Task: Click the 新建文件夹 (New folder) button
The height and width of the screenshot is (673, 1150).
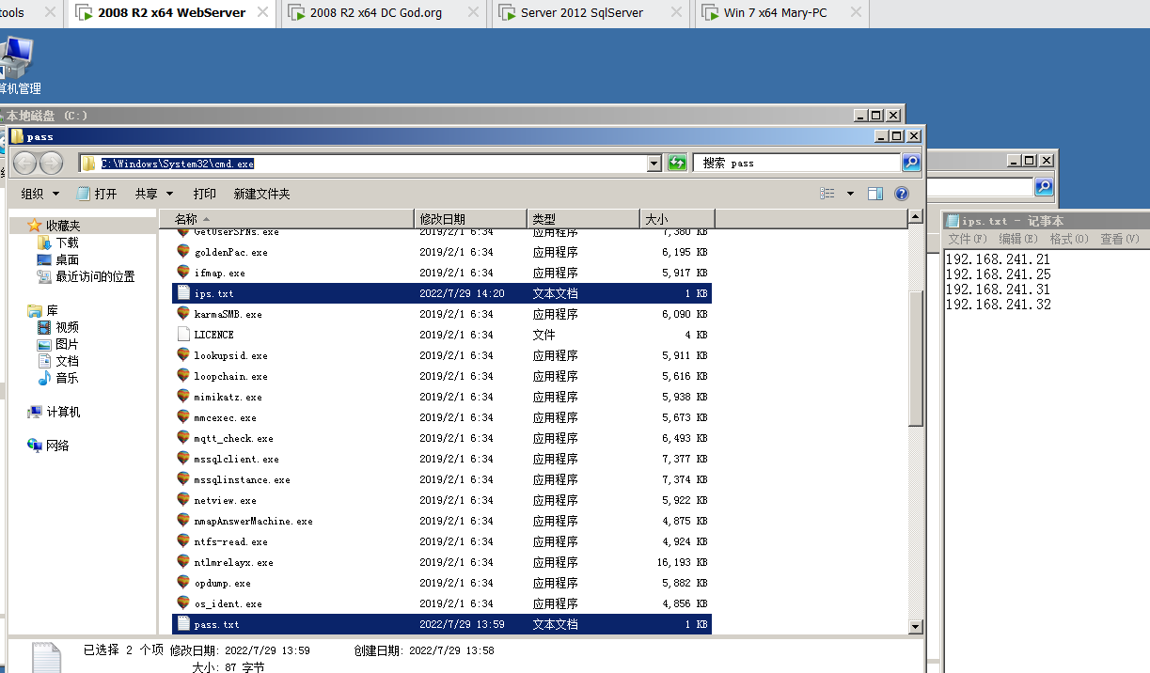Action: (x=261, y=194)
